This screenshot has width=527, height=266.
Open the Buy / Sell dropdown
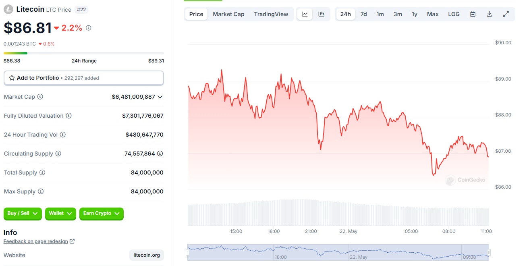click(x=23, y=214)
